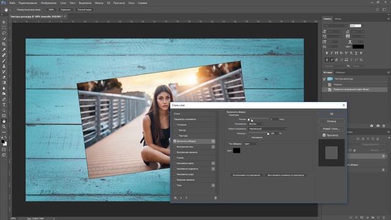The height and width of the screenshot is (220, 391).
Task: Select the Path Selection tool
Action: coord(4,110)
